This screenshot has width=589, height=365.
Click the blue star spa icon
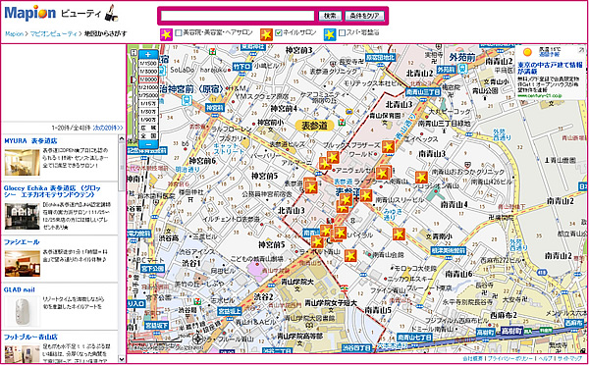[x=330, y=34]
